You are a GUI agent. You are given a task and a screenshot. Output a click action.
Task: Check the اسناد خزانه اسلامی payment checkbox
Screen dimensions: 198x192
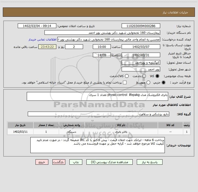[125, 82]
